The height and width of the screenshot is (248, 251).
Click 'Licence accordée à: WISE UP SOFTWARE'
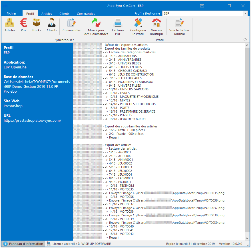pos(82,244)
